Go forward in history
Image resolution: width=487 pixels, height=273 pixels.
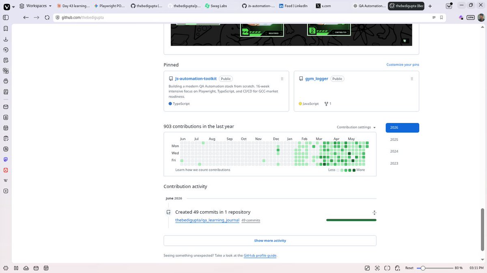pyautogui.click(x=36, y=17)
